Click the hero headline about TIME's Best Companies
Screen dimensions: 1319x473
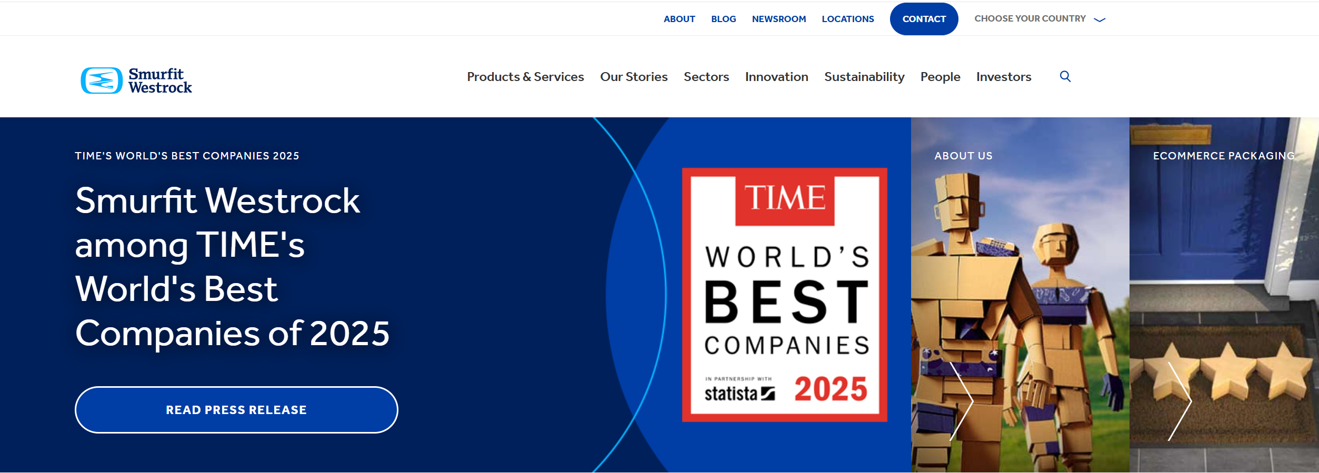click(232, 267)
